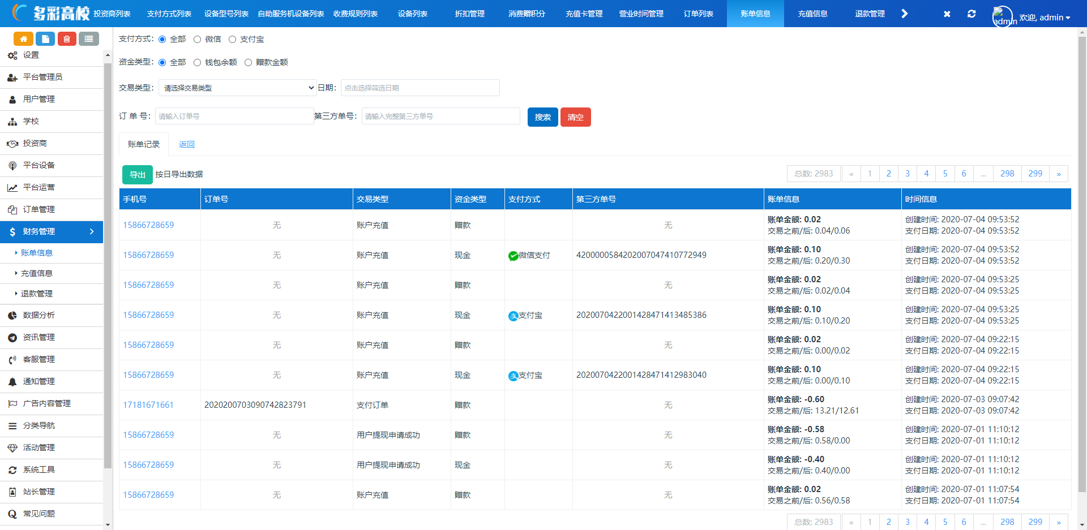Click the green 导出 button
The height and width of the screenshot is (530, 1087).
click(138, 175)
